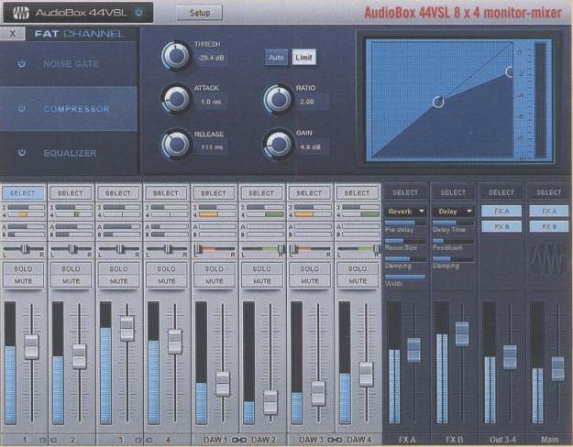Click the Release value field 111 ms
573x447 pixels.
coord(212,147)
